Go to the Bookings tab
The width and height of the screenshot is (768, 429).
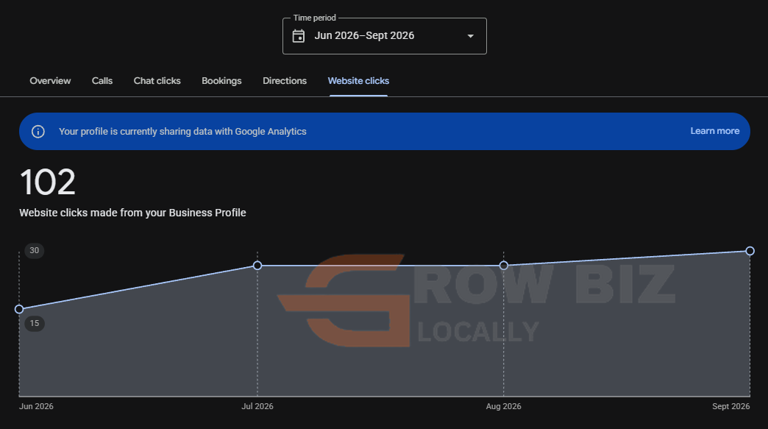221,81
